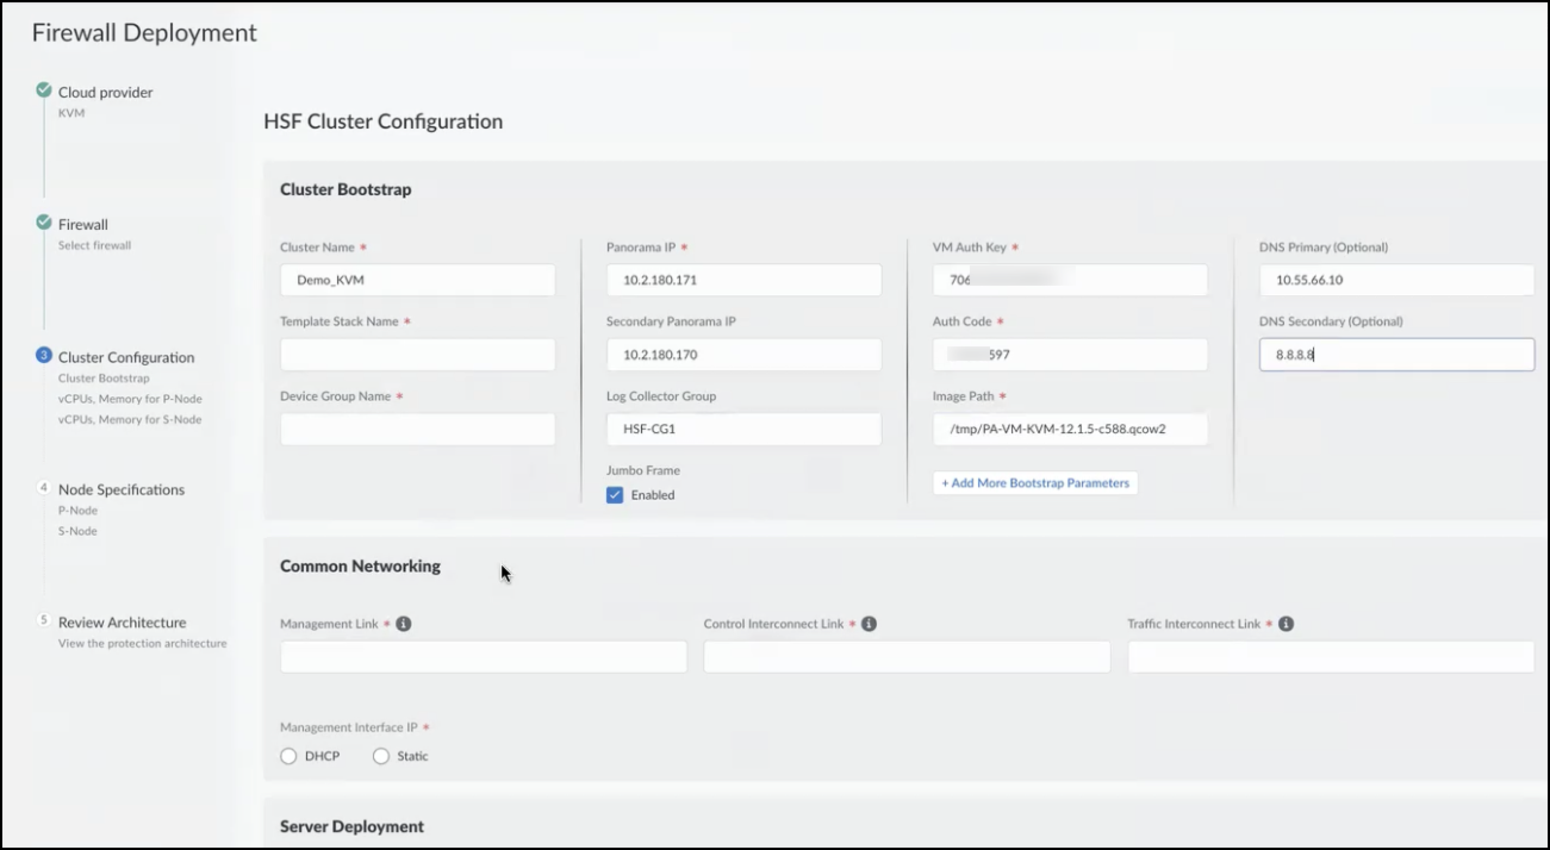Click Cloud provider green checkmark step icon

coord(43,90)
